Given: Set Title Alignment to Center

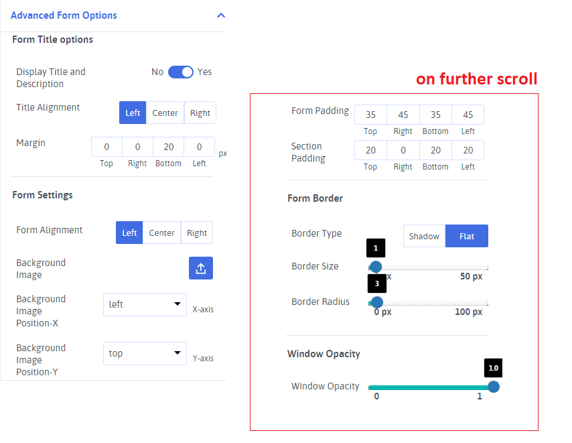Looking at the screenshot, I should coord(165,113).
